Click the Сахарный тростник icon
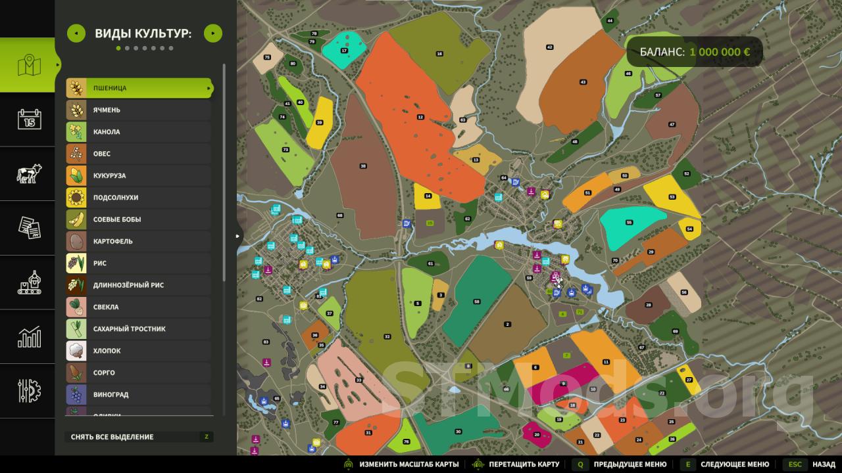Image resolution: width=842 pixels, height=473 pixels. (x=76, y=328)
